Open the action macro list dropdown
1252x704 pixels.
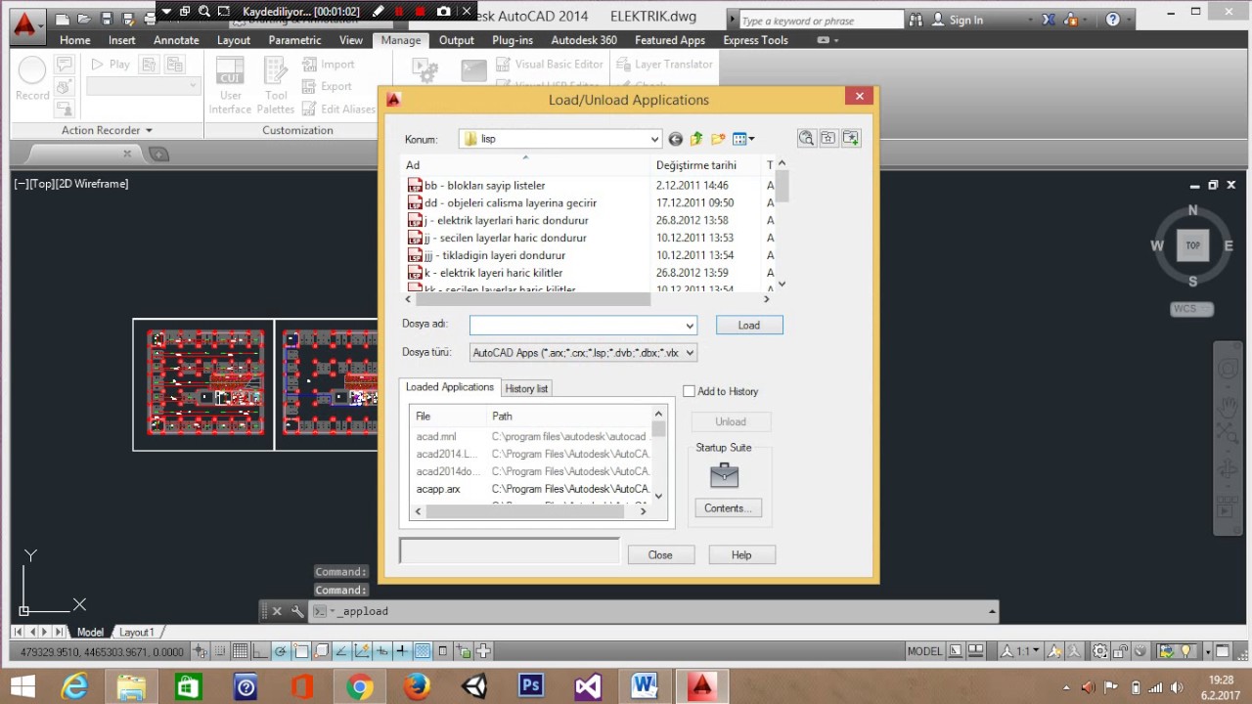click(x=192, y=86)
